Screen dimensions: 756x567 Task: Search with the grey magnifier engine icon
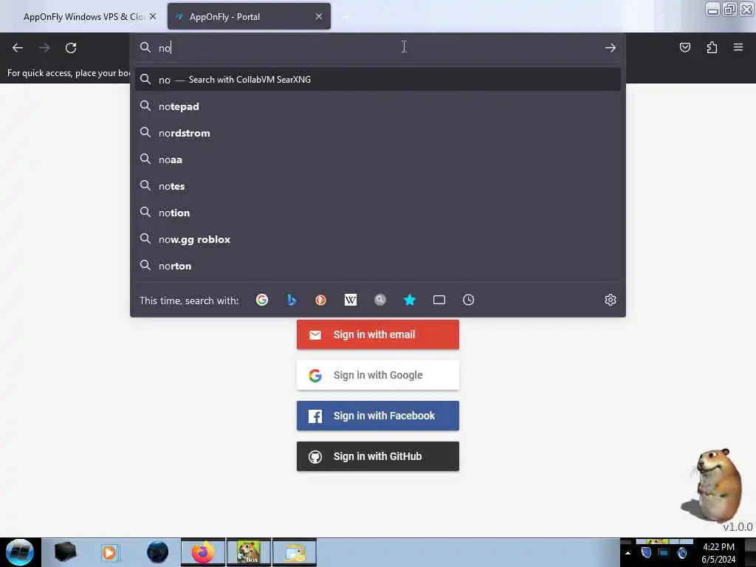[380, 300]
